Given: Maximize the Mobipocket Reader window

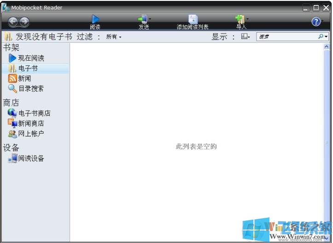Looking at the screenshot, I should (316, 8).
